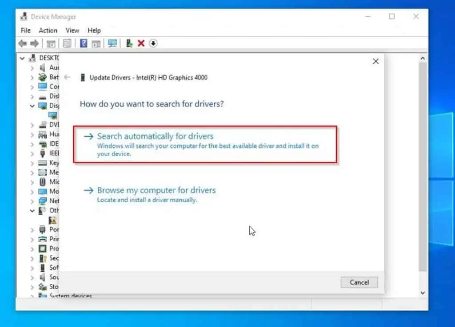The height and width of the screenshot is (327, 455).
Task: Click the Printers tree icon
Action: click(42, 239)
